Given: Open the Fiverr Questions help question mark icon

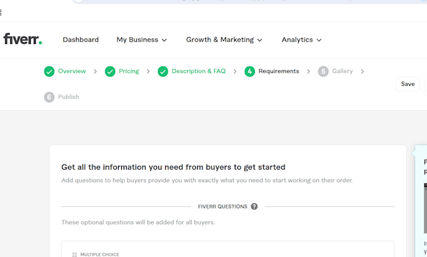Looking at the screenshot, I should click(x=254, y=207).
